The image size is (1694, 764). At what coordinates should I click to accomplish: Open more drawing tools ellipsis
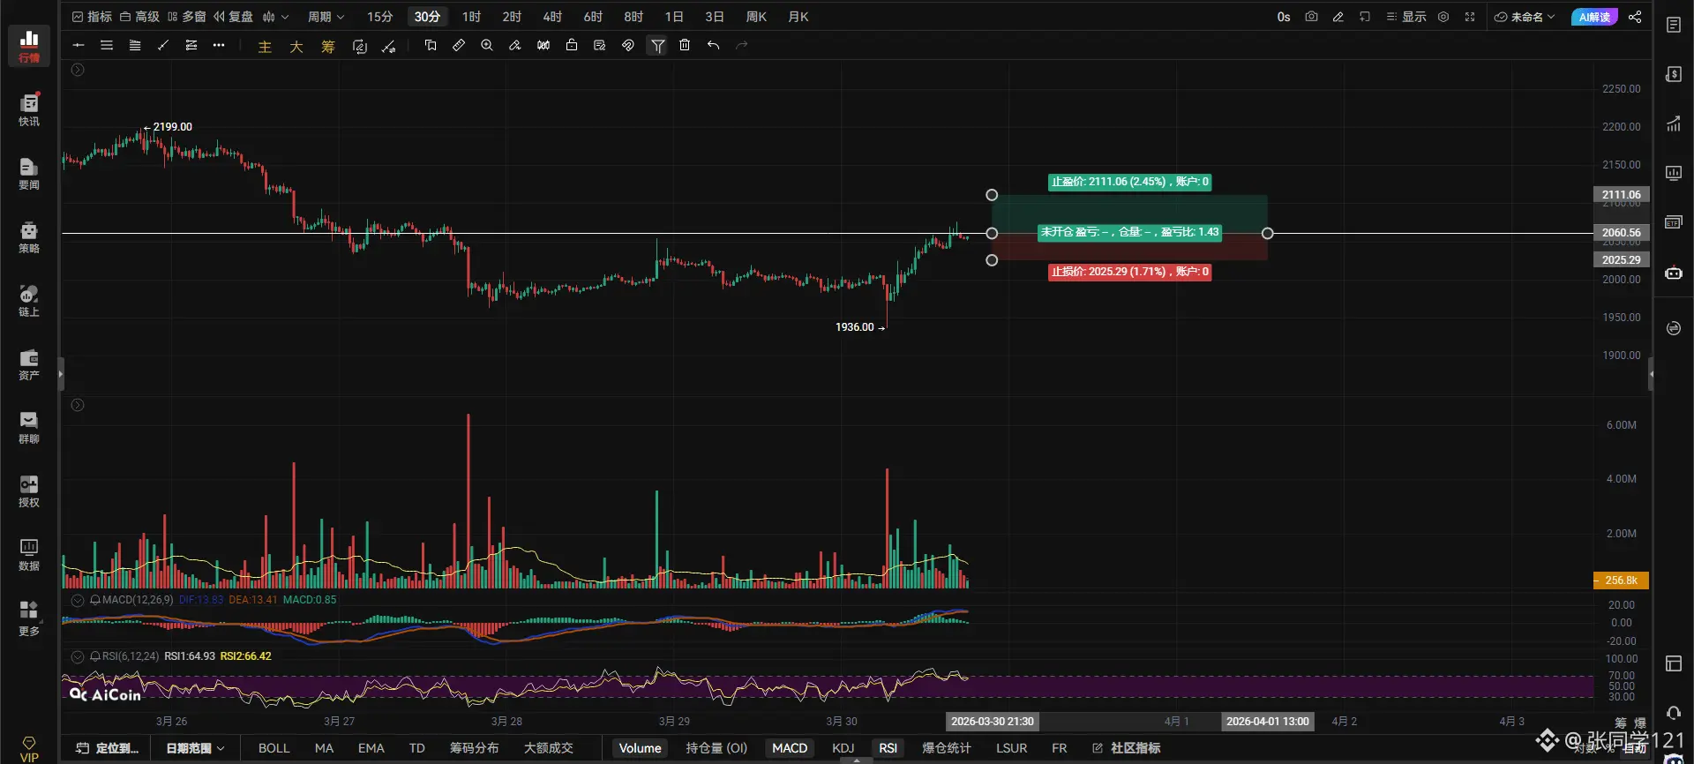(x=219, y=45)
